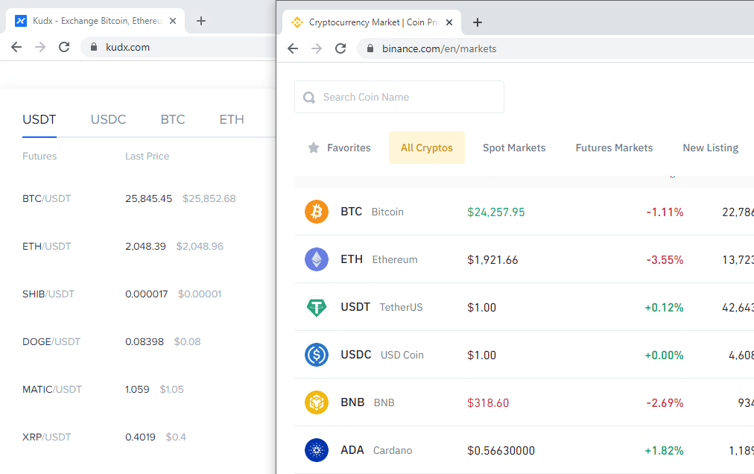This screenshot has height=474, width=754.
Task: Click the Cardano coin icon
Action: (316, 450)
